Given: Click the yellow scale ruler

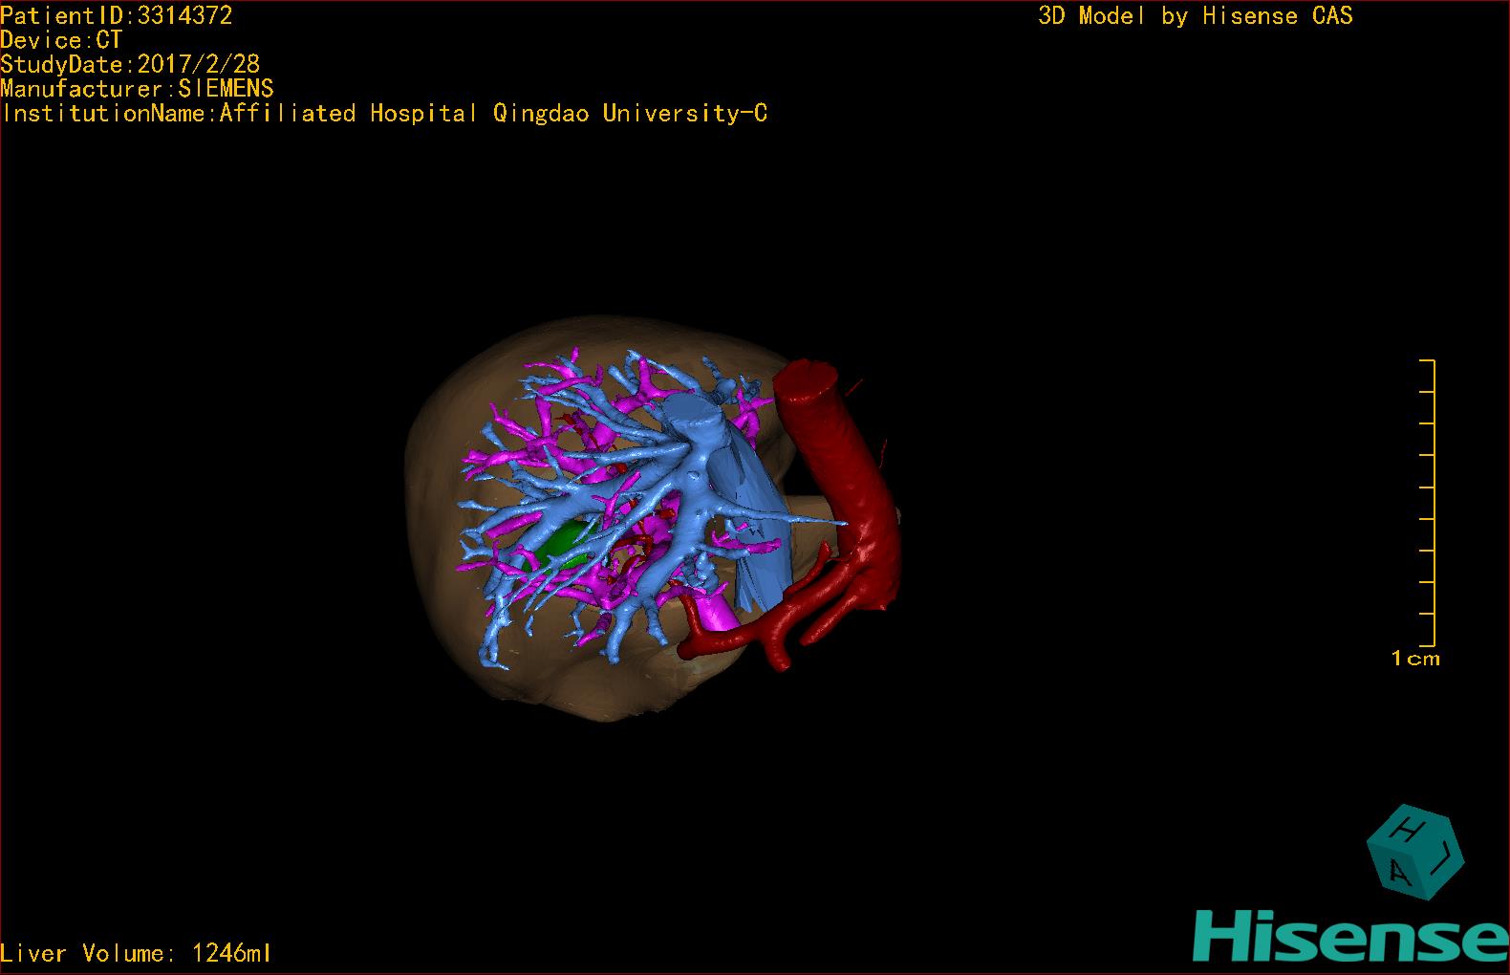Looking at the screenshot, I should click(x=1428, y=503).
